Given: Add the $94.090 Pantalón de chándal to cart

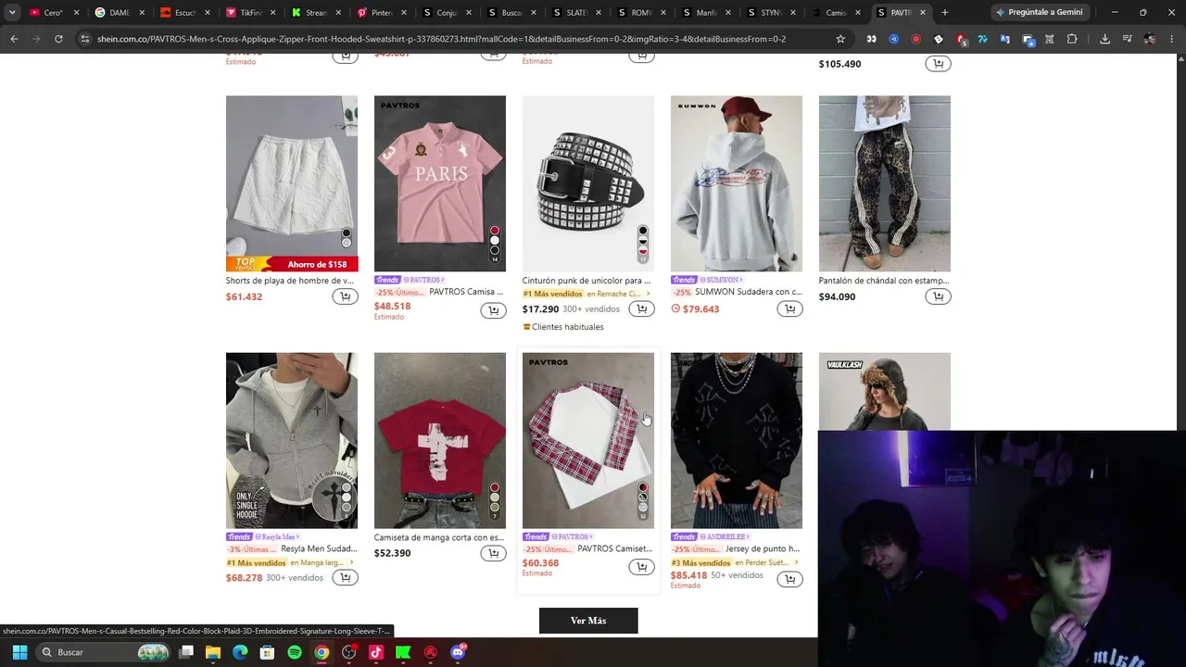Looking at the screenshot, I should pyautogui.click(x=938, y=296).
